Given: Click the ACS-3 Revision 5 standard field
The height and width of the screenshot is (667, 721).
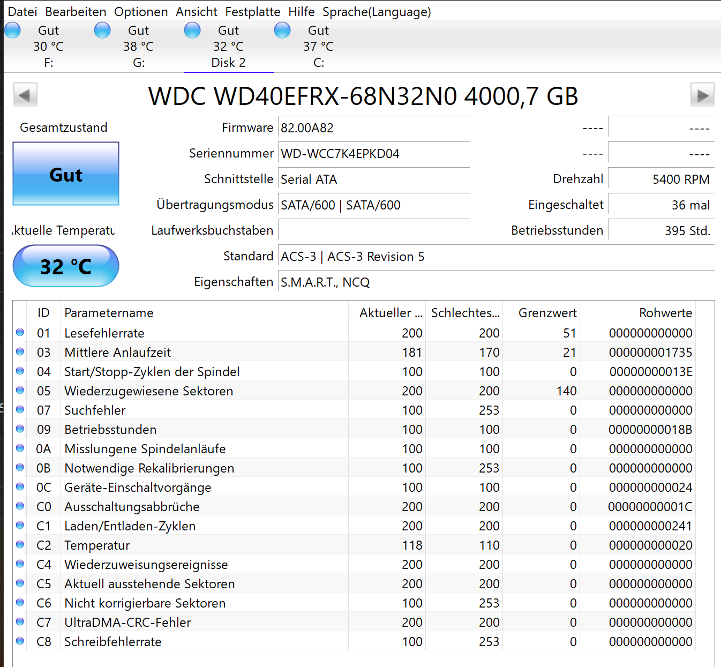Looking at the screenshot, I should click(496, 257).
